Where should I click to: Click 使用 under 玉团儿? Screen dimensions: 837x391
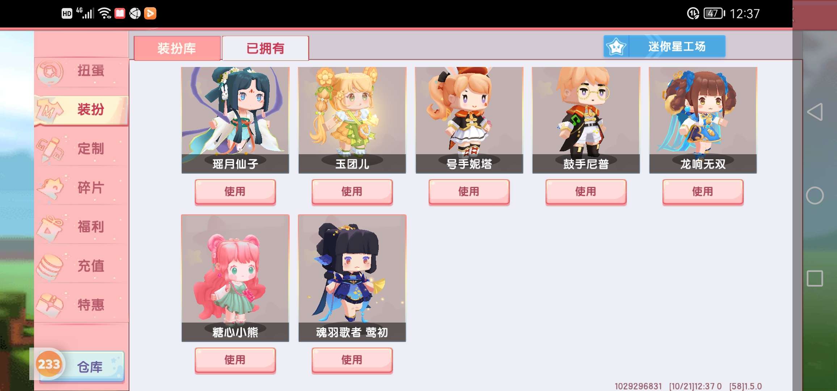(352, 192)
